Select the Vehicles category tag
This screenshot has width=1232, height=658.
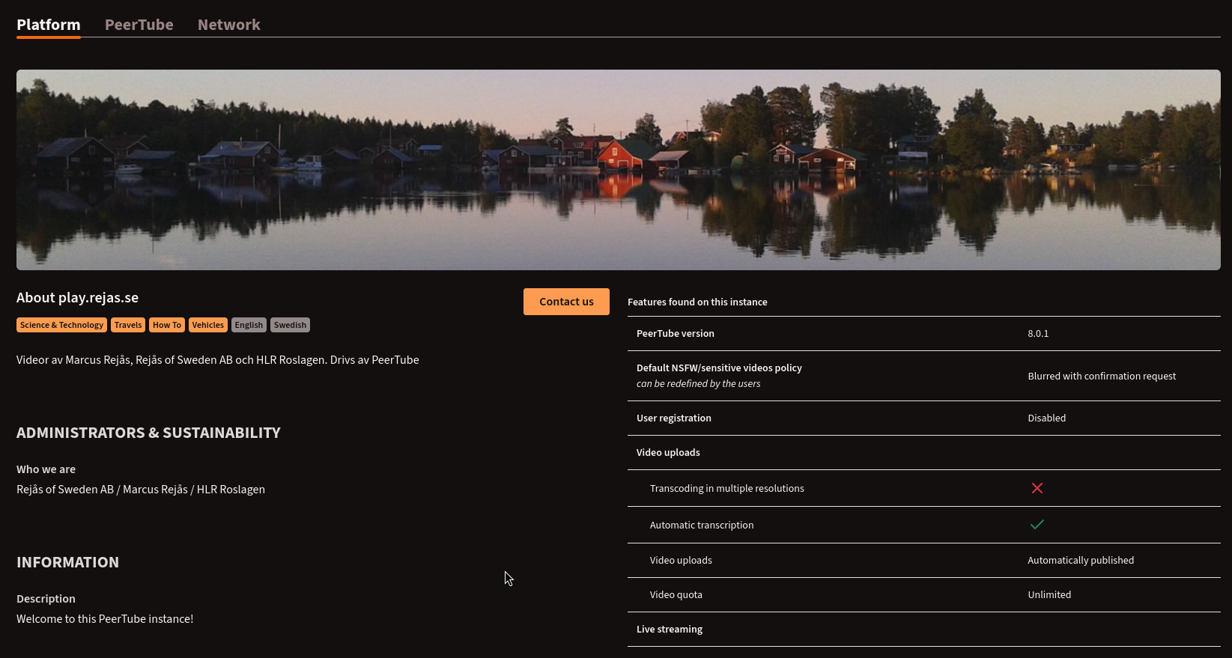[207, 325]
